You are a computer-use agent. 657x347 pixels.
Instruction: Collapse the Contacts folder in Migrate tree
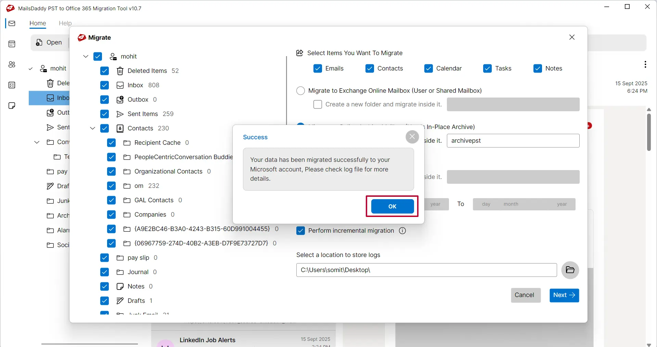(x=92, y=128)
